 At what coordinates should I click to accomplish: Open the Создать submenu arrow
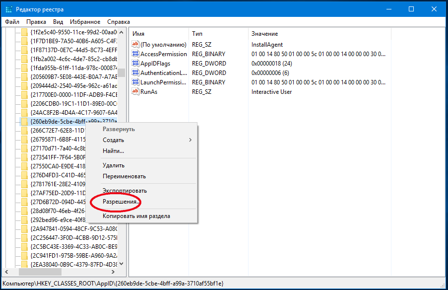[191, 140]
